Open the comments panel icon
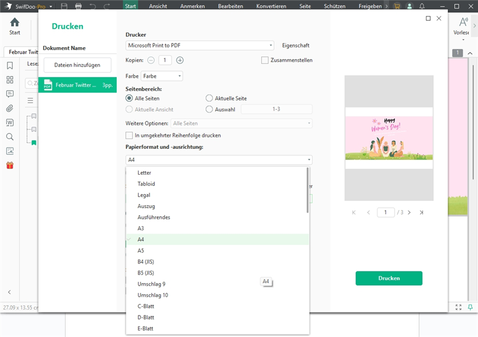This screenshot has height=337, width=478. pyautogui.click(x=10, y=94)
